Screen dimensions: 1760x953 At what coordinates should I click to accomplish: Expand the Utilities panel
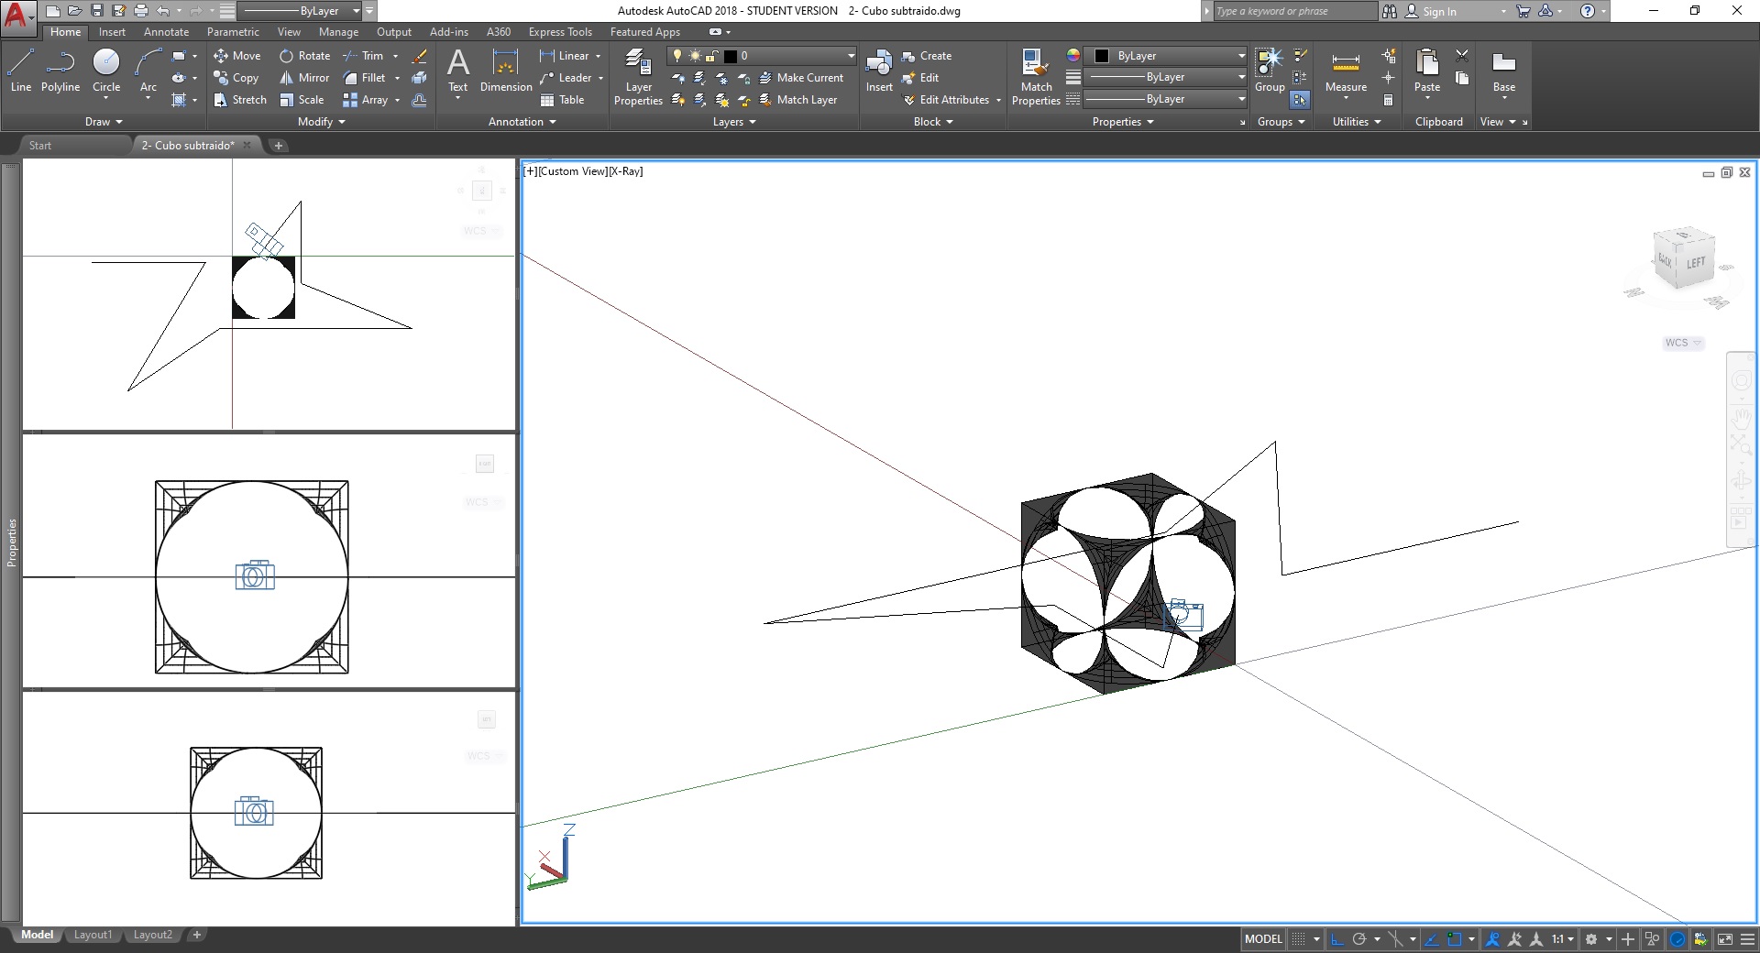1357,122
